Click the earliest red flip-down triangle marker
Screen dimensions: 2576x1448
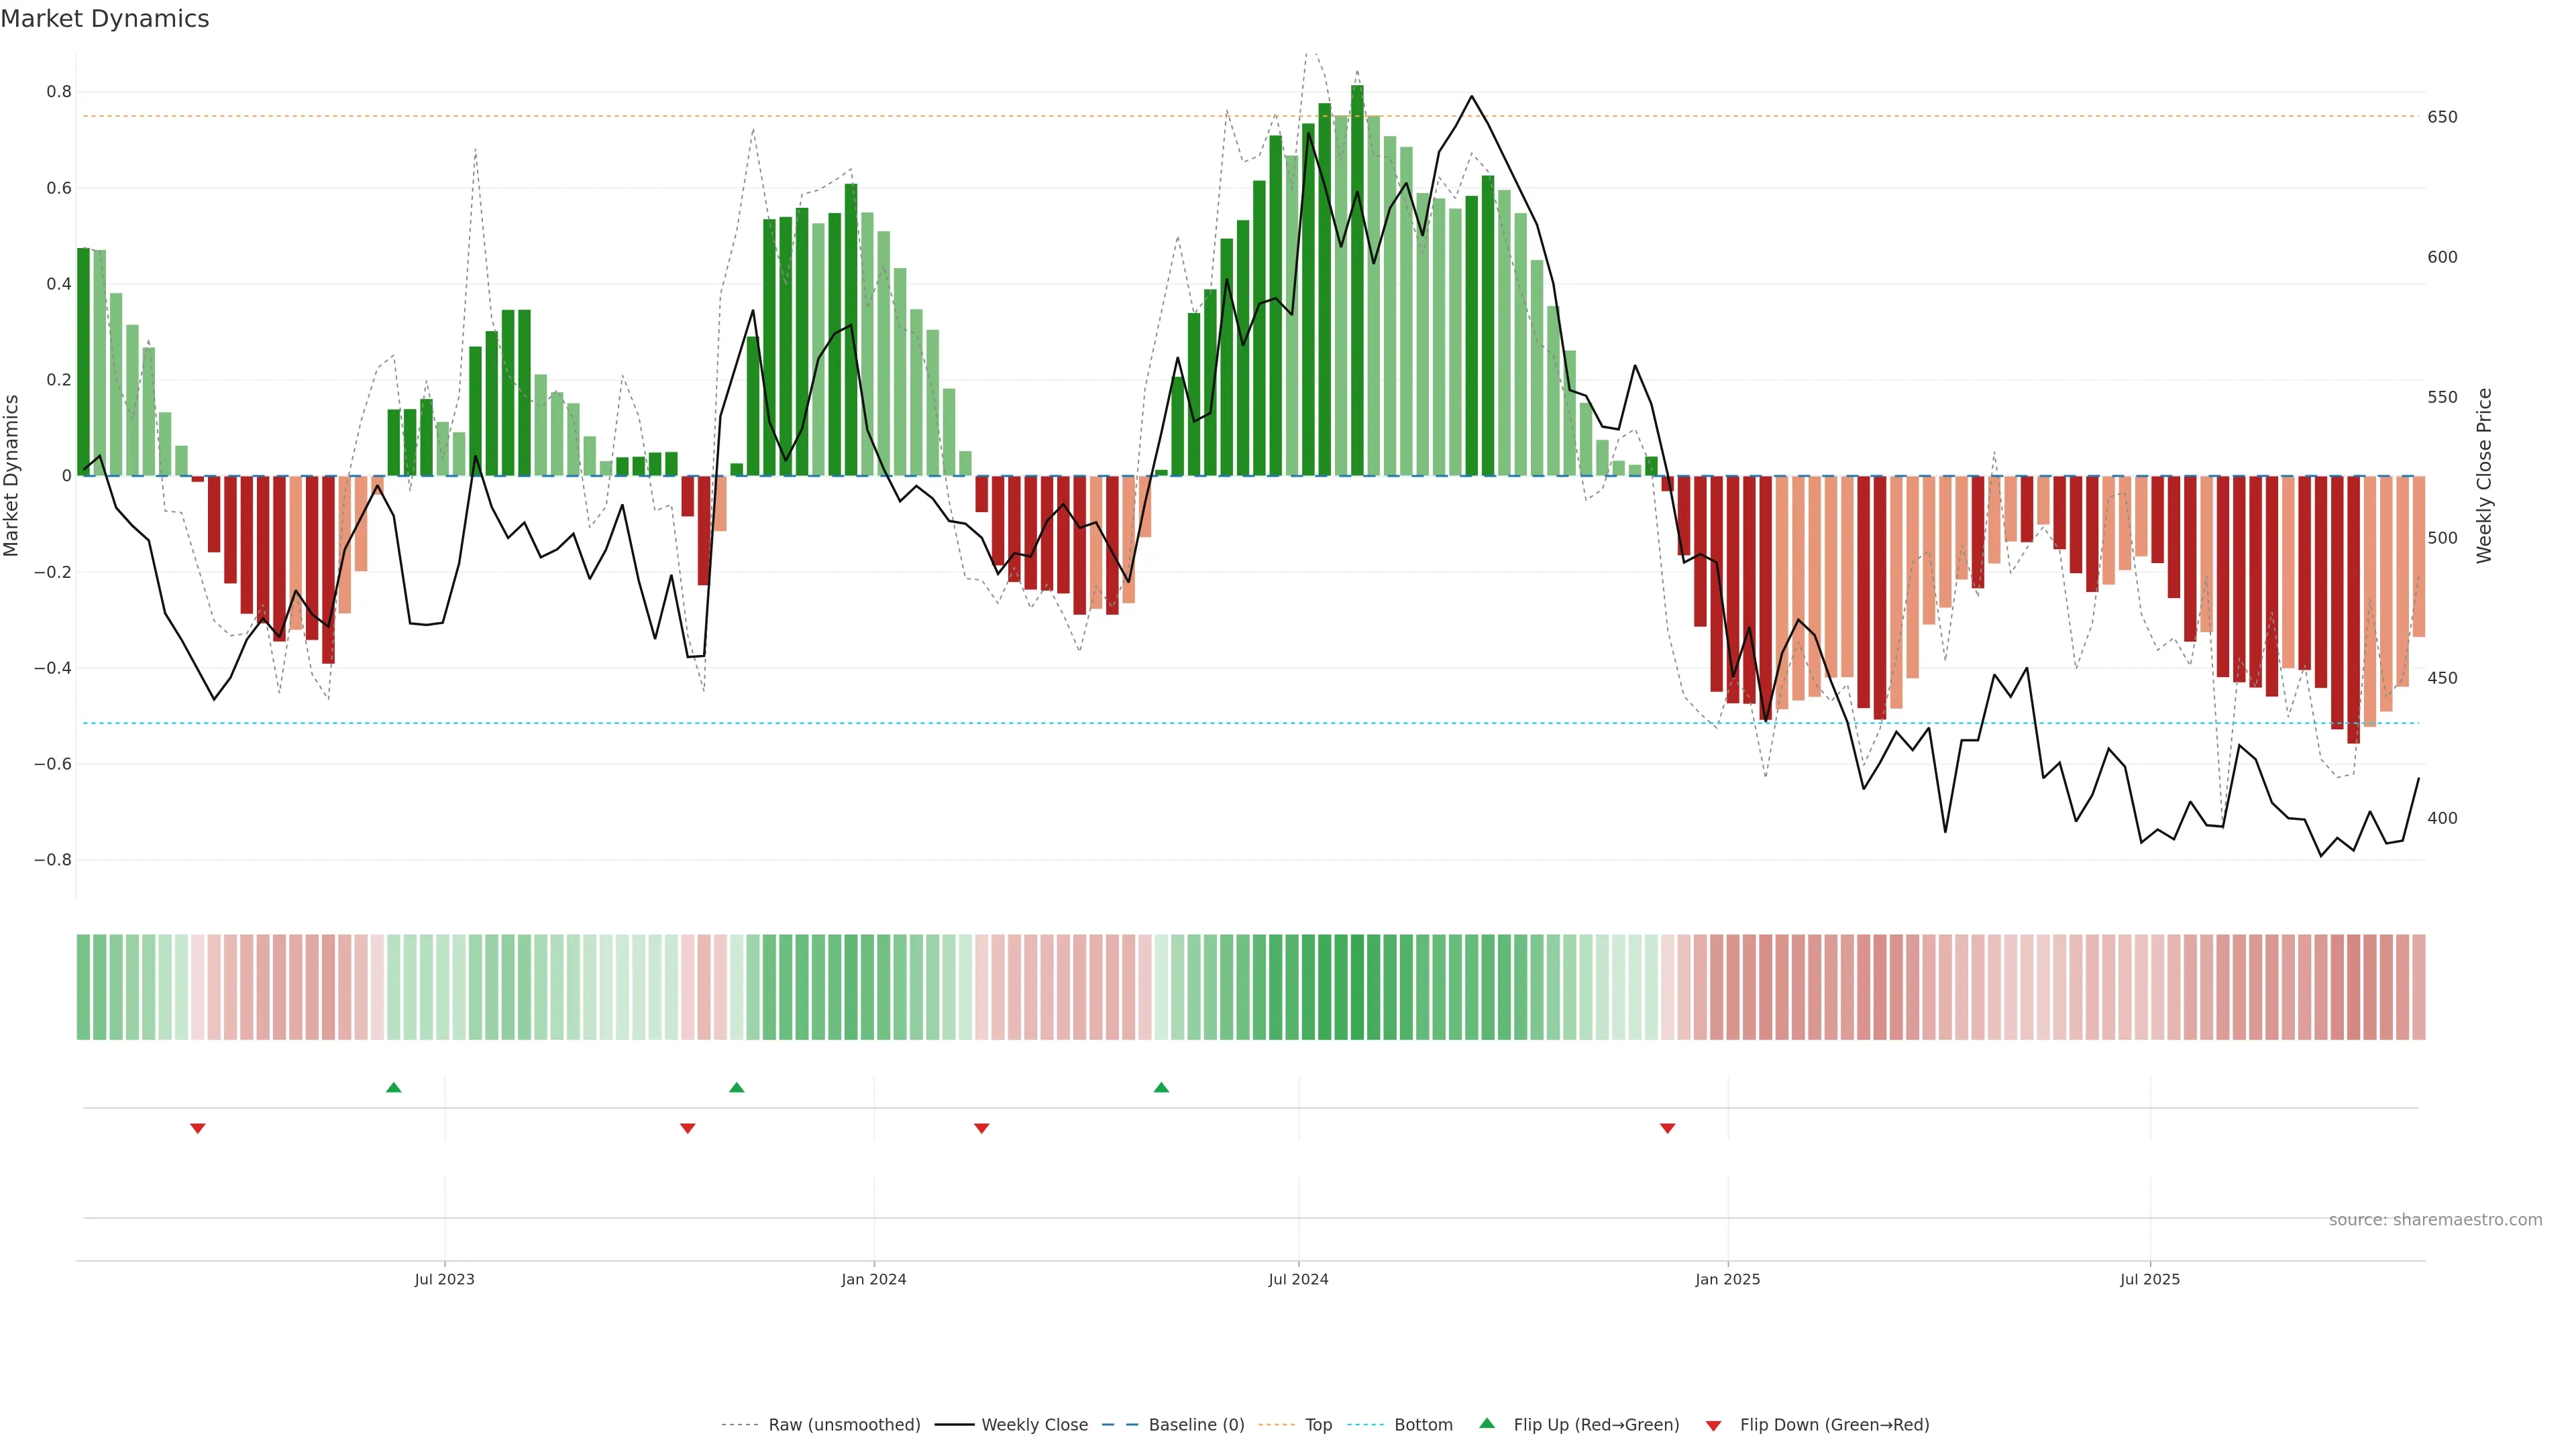tap(198, 1128)
